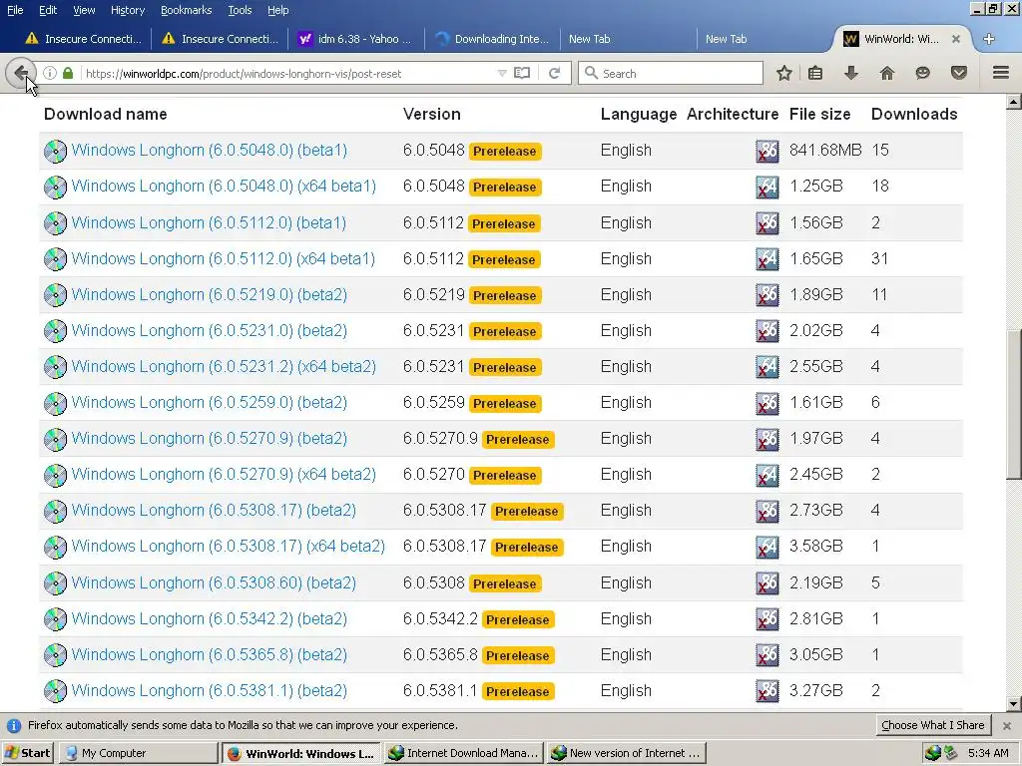Open Windows Longhorn (6.0.5231.2) (x64 beta2) link
The height and width of the screenshot is (766, 1022).
click(224, 367)
